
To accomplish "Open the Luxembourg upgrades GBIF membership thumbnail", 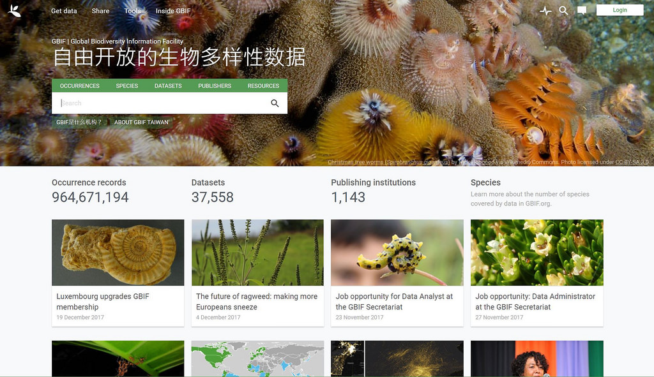I will coord(118,253).
